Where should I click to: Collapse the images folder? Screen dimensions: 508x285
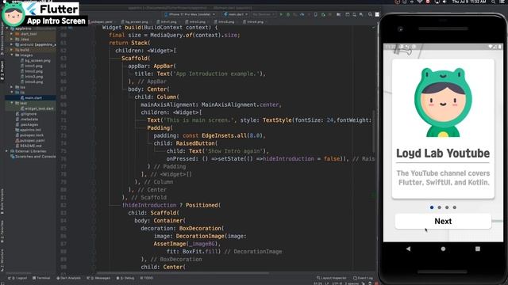[12, 55]
